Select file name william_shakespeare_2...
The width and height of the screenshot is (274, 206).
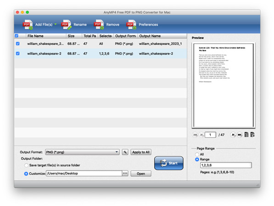pyautogui.click(x=45, y=44)
